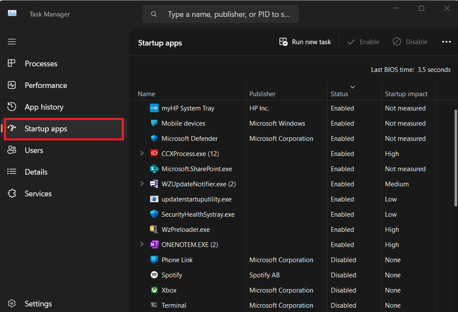Image resolution: width=458 pixels, height=312 pixels.
Task: Click the Microsoft Defender shield icon
Action: coord(154,138)
